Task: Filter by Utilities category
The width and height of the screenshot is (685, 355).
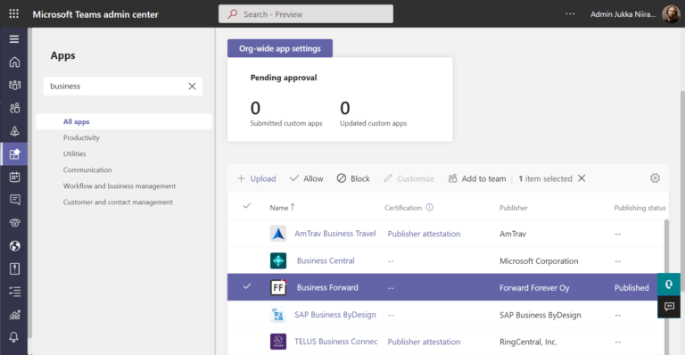Action: (74, 153)
